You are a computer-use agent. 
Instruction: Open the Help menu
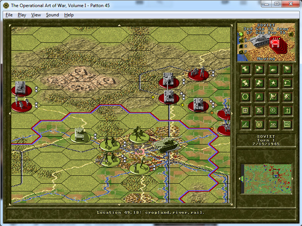click(x=69, y=15)
